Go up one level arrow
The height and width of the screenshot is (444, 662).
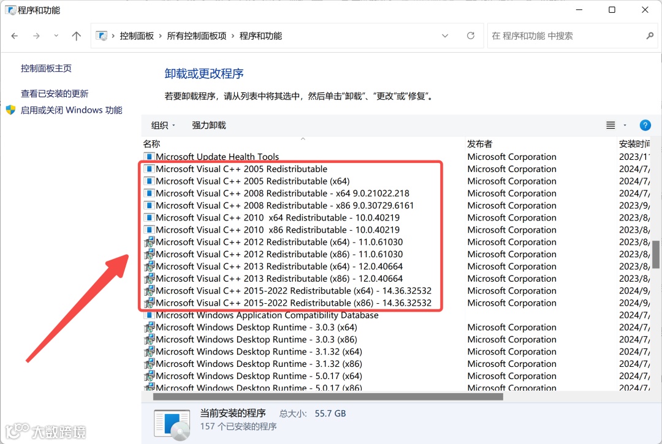77,36
